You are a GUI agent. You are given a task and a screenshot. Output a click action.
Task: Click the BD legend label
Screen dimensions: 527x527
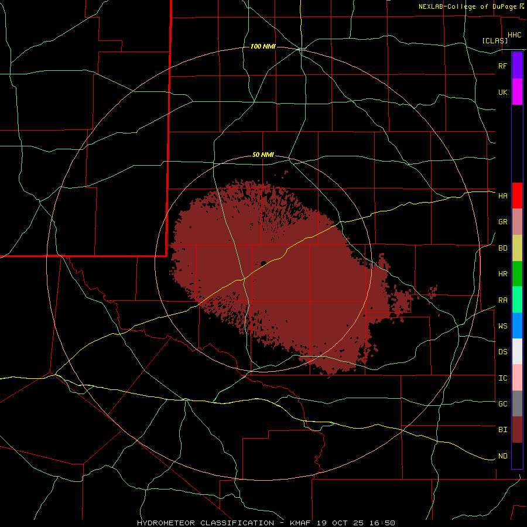pos(503,248)
